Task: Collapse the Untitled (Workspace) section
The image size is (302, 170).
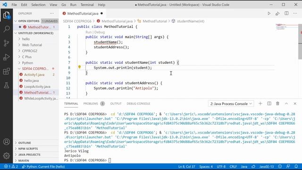Action: (36, 33)
